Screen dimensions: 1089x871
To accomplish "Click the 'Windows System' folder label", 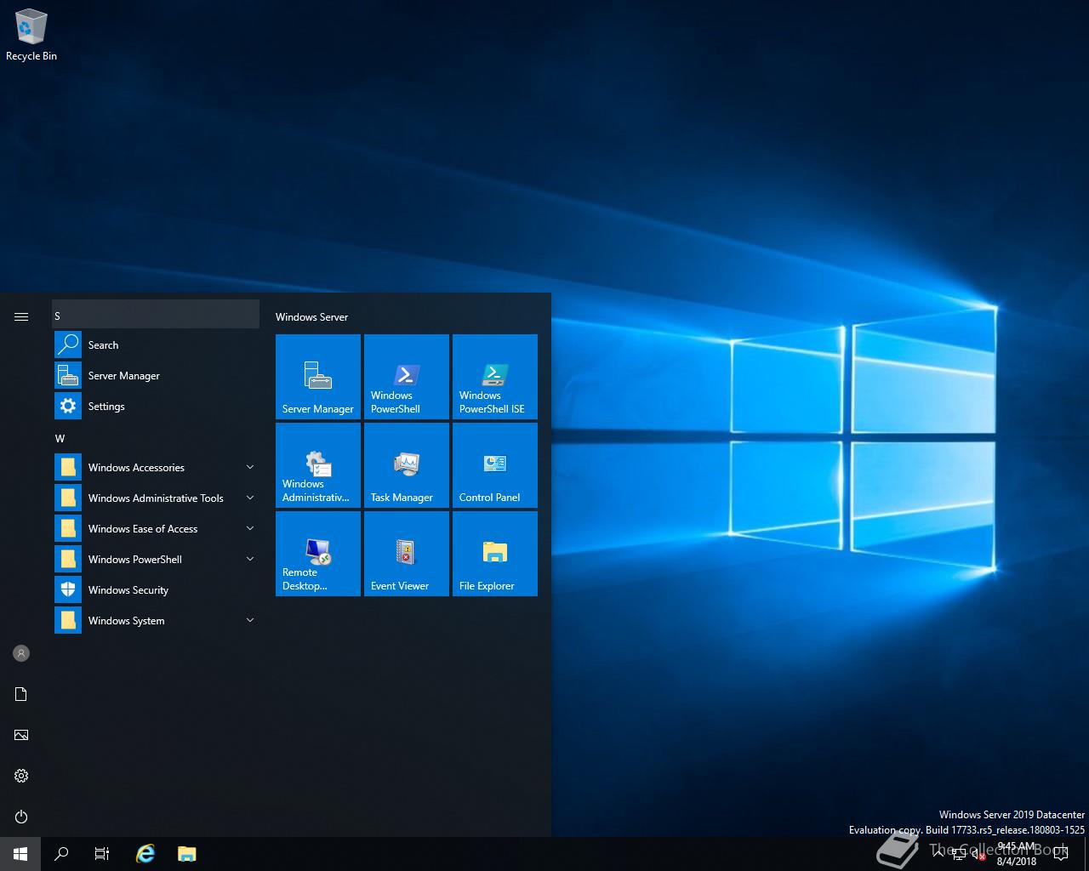I will pyautogui.click(x=127, y=621).
